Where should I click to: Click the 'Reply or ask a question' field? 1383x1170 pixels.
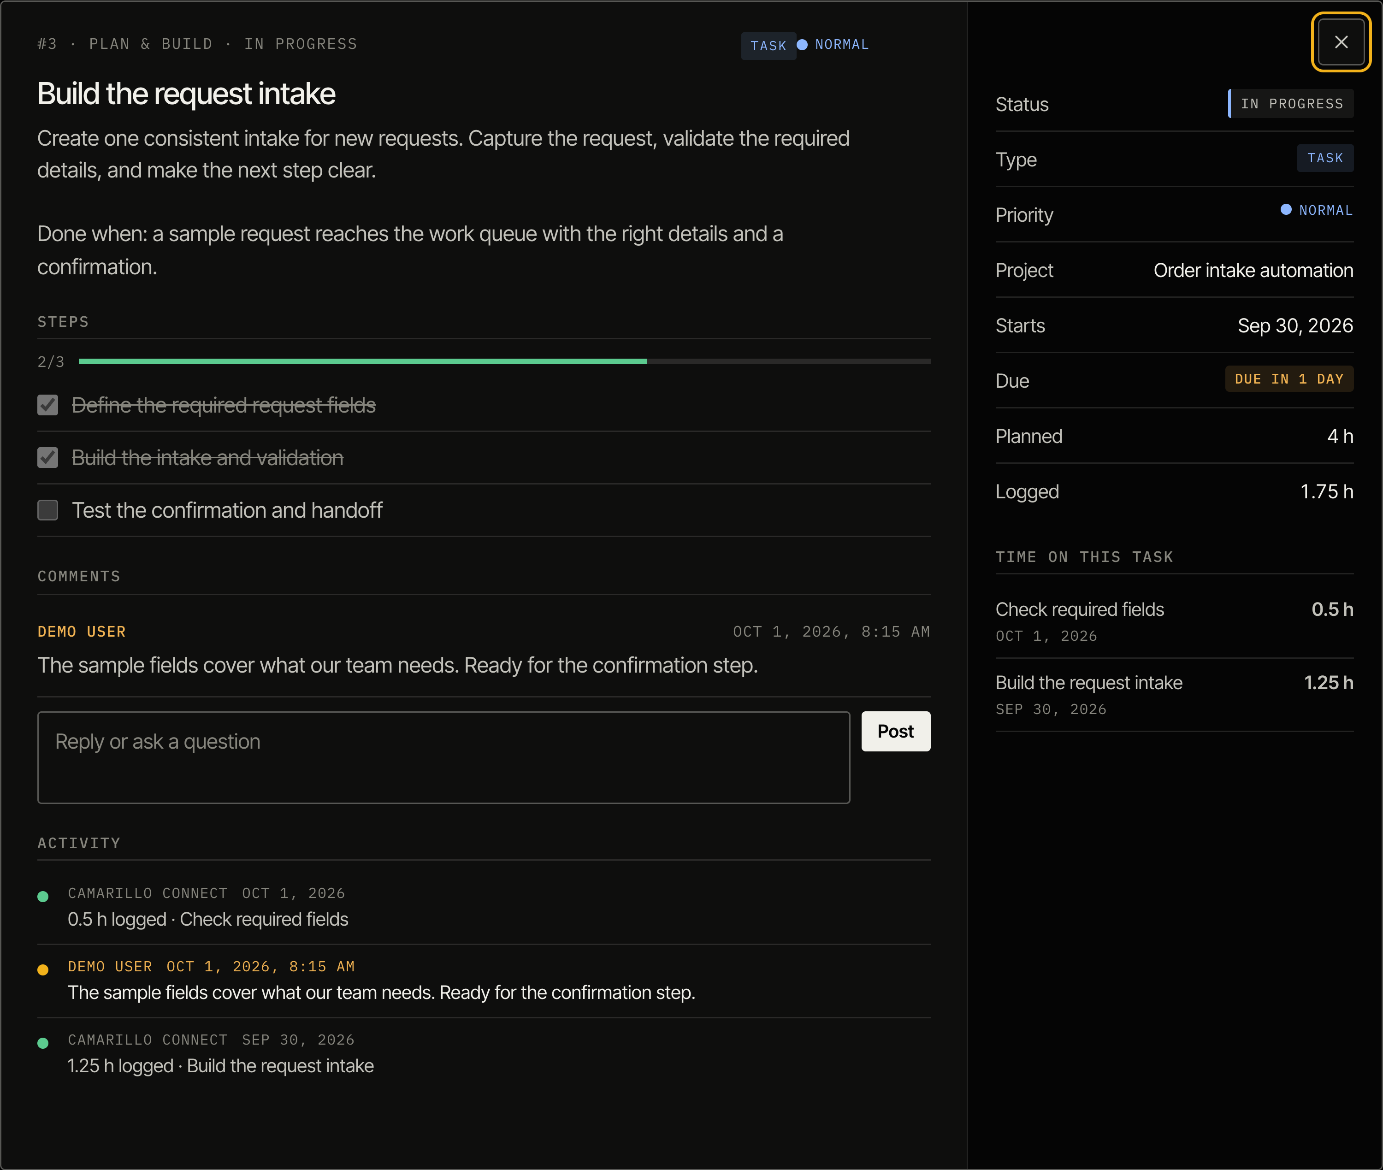click(444, 757)
